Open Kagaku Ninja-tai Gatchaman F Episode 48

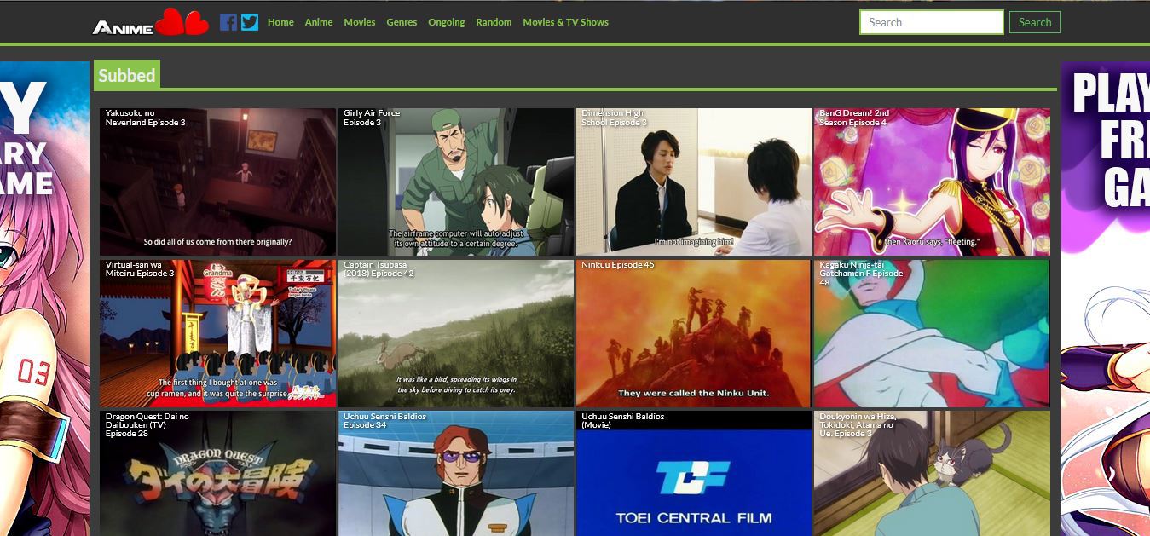pyautogui.click(x=932, y=333)
